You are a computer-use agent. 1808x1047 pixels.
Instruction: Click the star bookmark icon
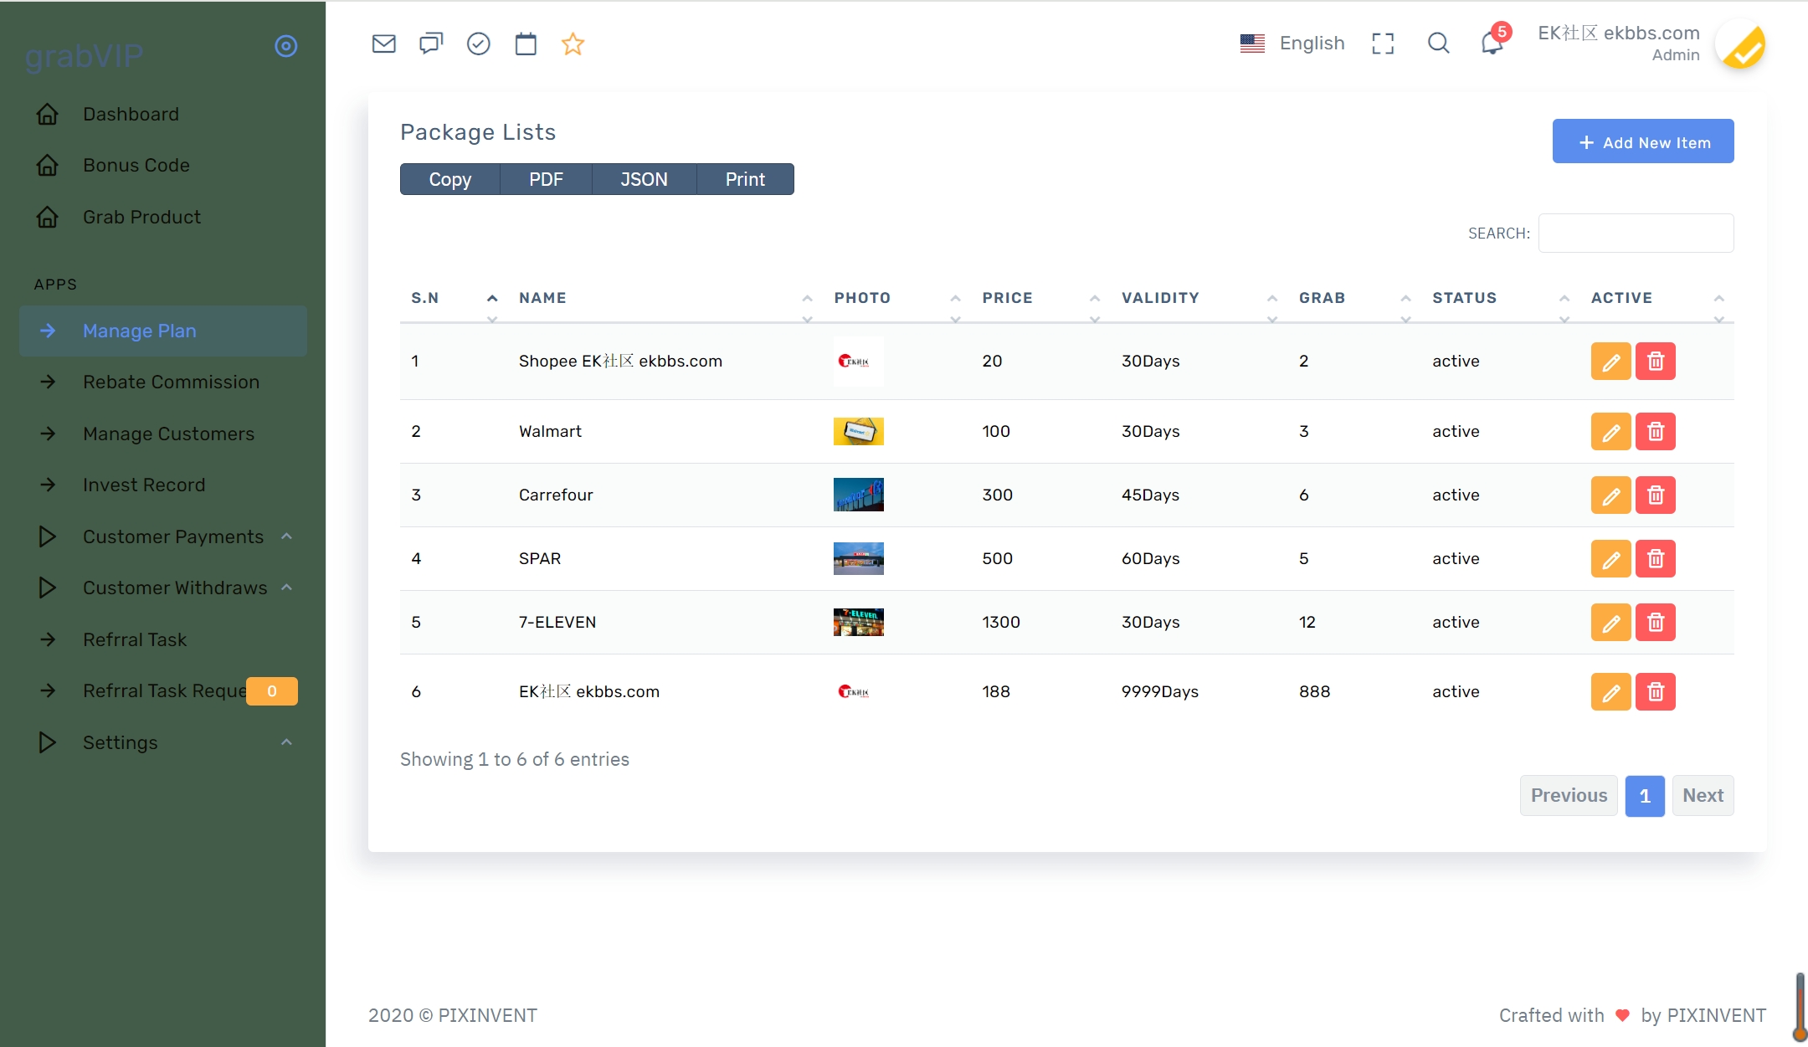tap(573, 44)
